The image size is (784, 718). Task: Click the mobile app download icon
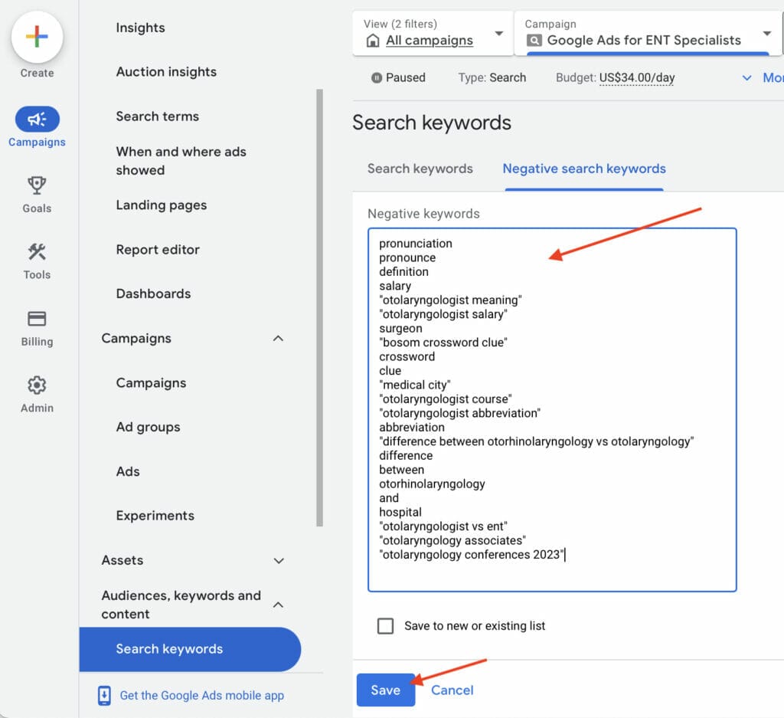click(105, 696)
